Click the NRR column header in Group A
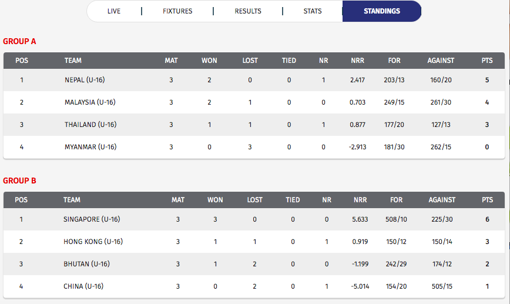 (357, 61)
